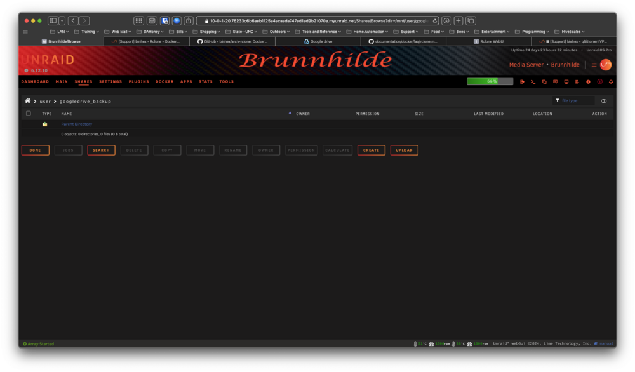Image resolution: width=635 pixels, height=372 pixels.
Task: Expand the Entertainment bookmarks folder
Action: 491,32
